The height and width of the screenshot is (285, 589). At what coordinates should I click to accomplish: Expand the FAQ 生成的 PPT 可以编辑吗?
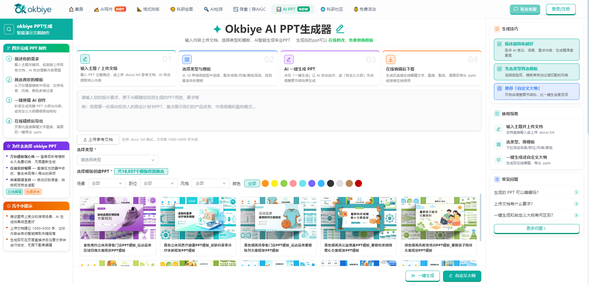pos(537,192)
